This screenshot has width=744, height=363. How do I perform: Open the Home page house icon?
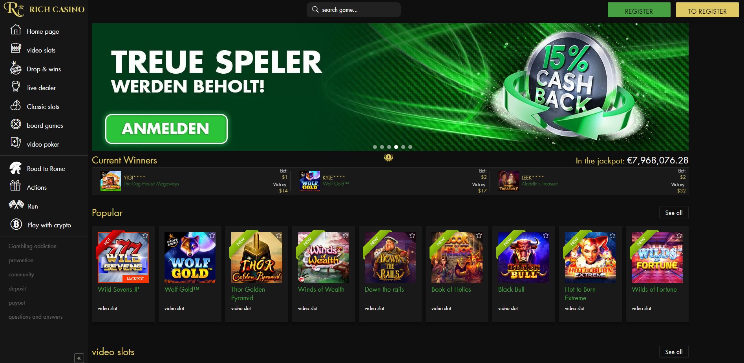pos(16,30)
